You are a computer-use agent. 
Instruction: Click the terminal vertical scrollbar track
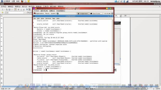pos(113,46)
